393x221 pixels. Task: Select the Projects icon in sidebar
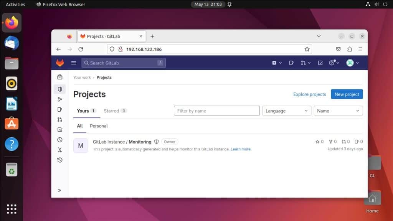tap(59, 89)
